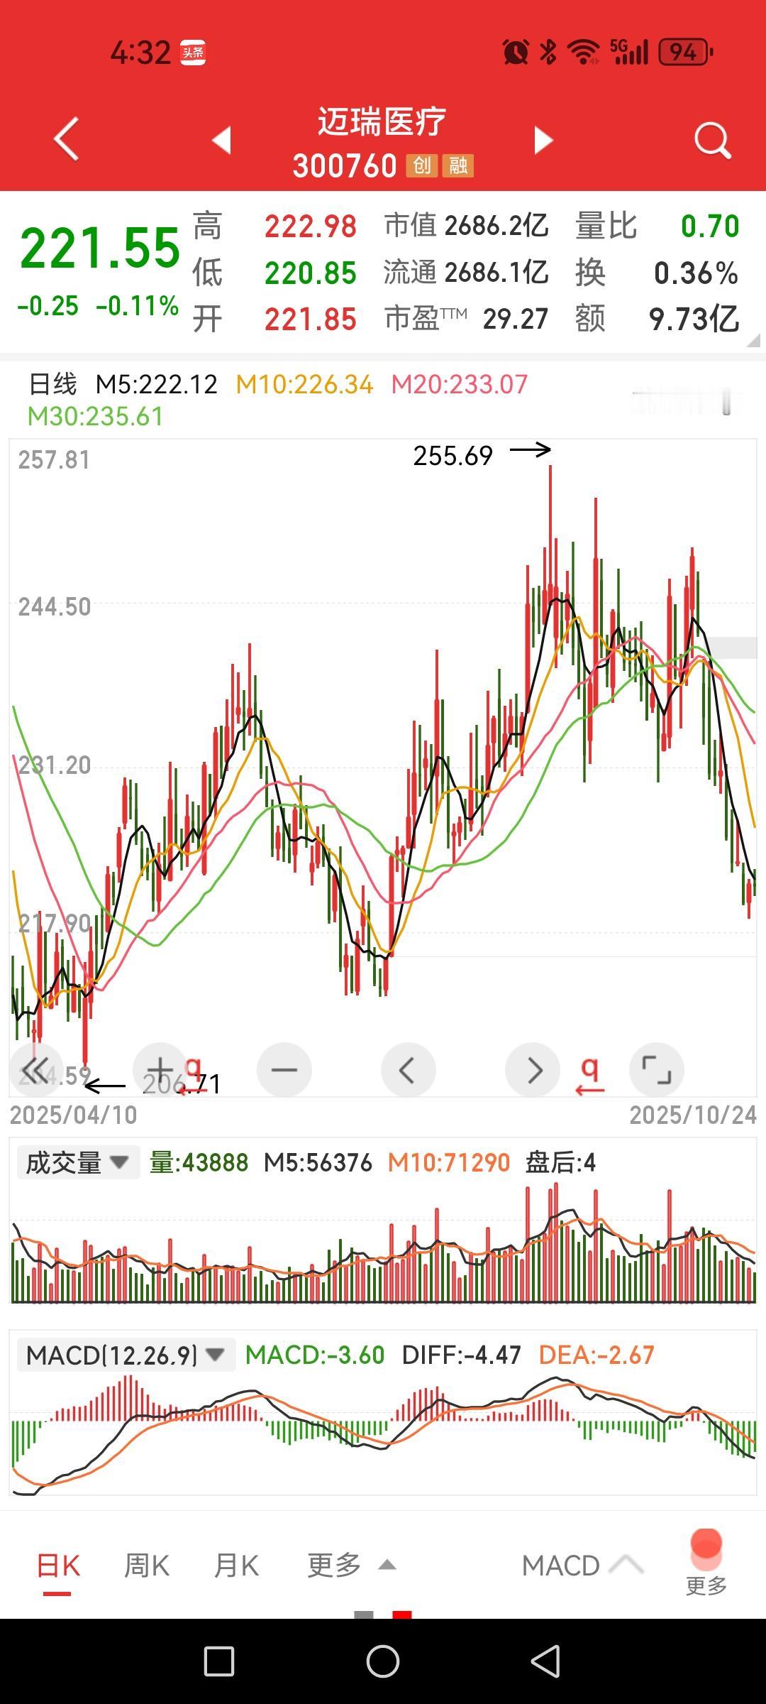The image size is (766, 1704).
Task: Tap start date 2025/04/10
Action: [74, 1115]
